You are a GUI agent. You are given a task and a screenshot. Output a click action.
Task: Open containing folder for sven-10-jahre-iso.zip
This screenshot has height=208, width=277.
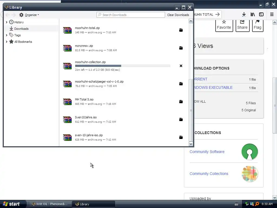point(181,137)
